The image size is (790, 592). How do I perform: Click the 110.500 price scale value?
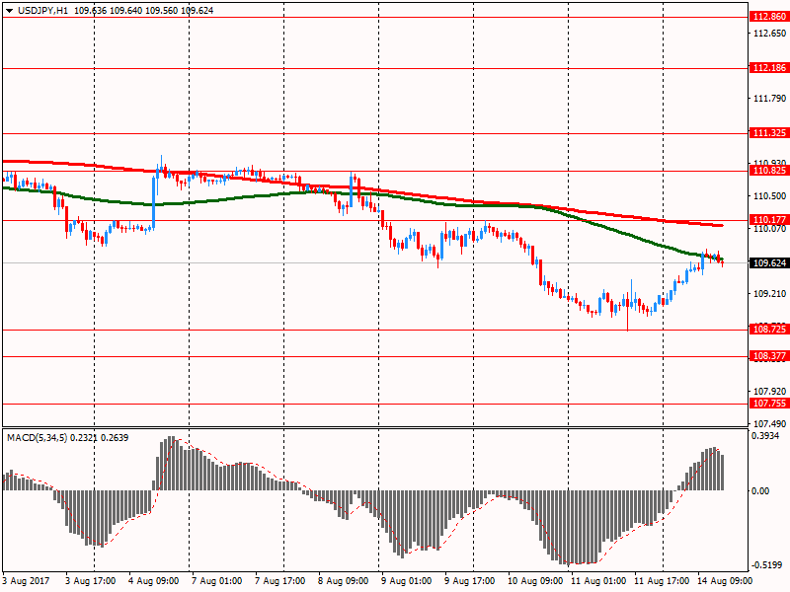click(769, 195)
